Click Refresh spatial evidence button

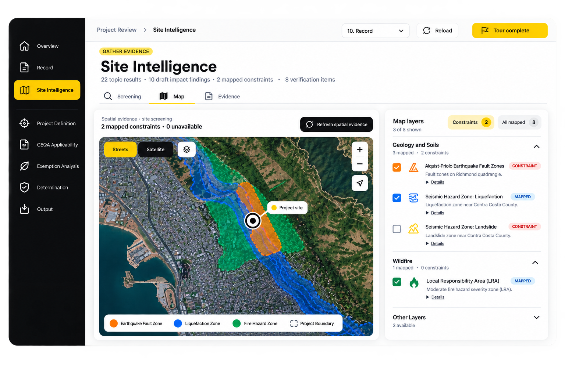pyautogui.click(x=336, y=124)
